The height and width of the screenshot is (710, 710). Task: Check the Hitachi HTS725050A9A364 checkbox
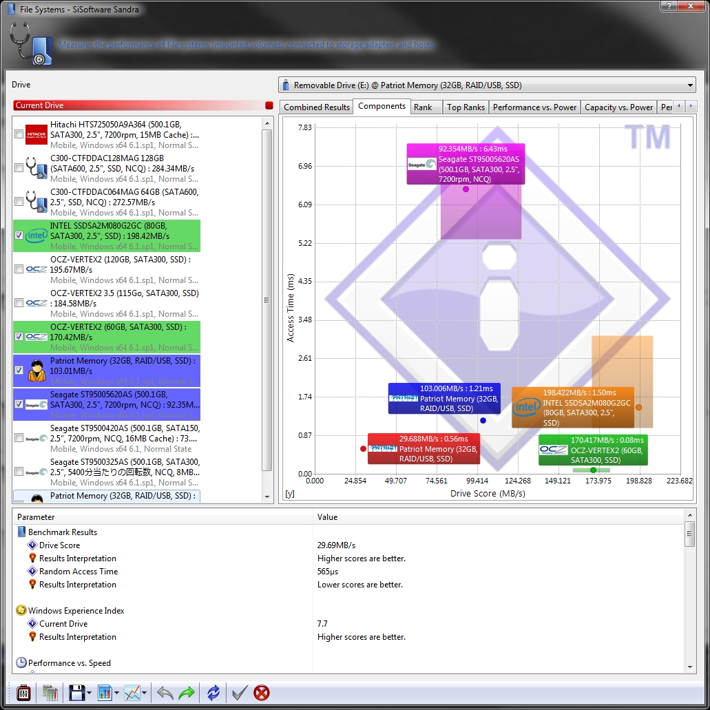pos(19,134)
